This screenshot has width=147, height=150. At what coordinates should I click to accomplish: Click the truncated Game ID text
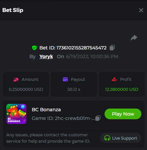[63, 118]
